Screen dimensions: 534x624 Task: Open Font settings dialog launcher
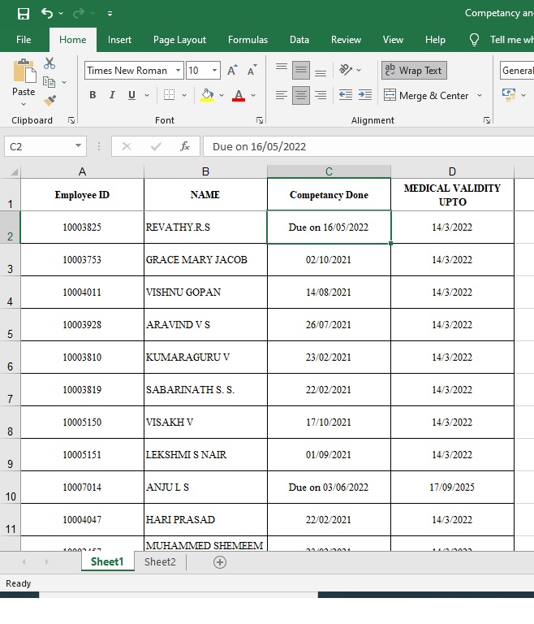click(x=260, y=120)
